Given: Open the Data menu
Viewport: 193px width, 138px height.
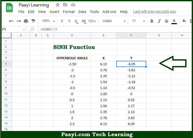Looking at the screenshot, I should pos(82,12).
